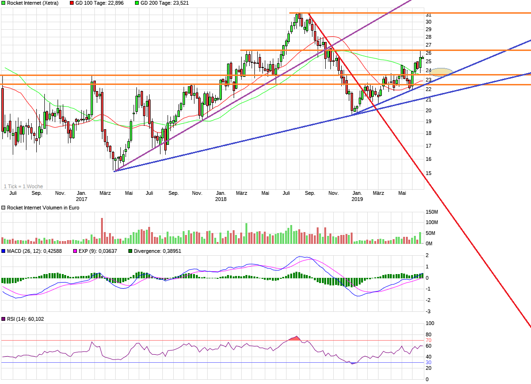Click the purple RSI (14) legend square

coord(3,319)
